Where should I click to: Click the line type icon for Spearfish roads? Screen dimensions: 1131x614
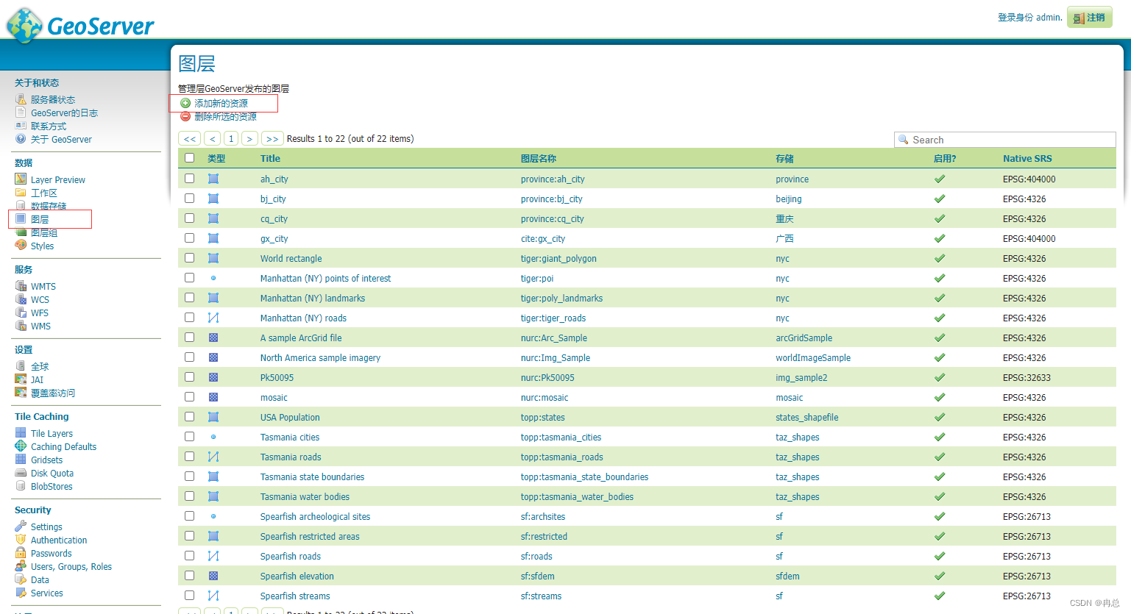click(x=213, y=556)
